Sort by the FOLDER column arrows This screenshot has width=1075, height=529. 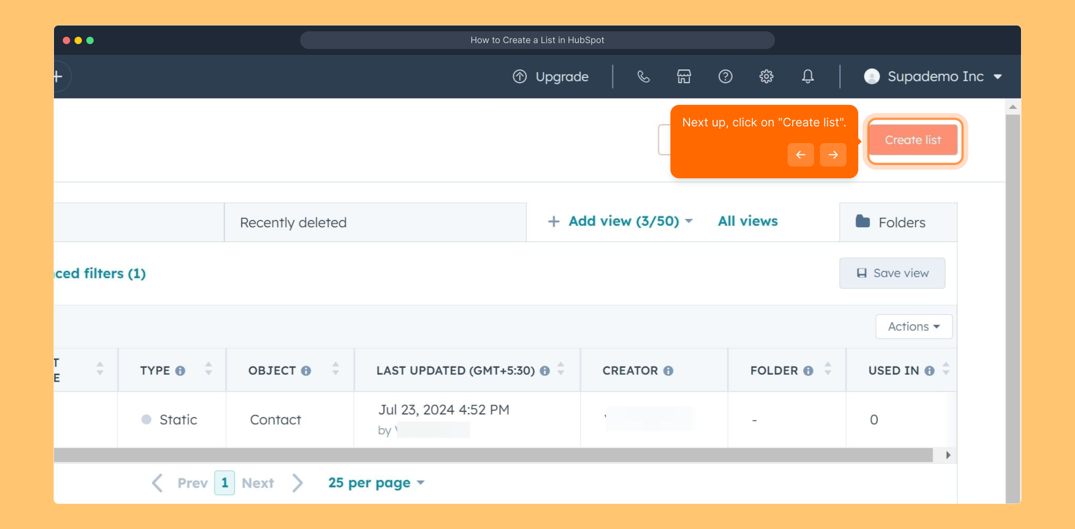[x=828, y=368]
